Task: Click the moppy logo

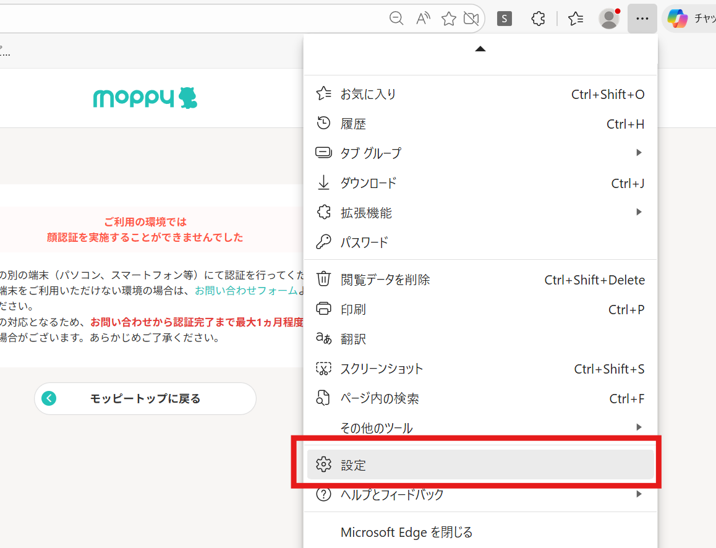Action: (145, 98)
